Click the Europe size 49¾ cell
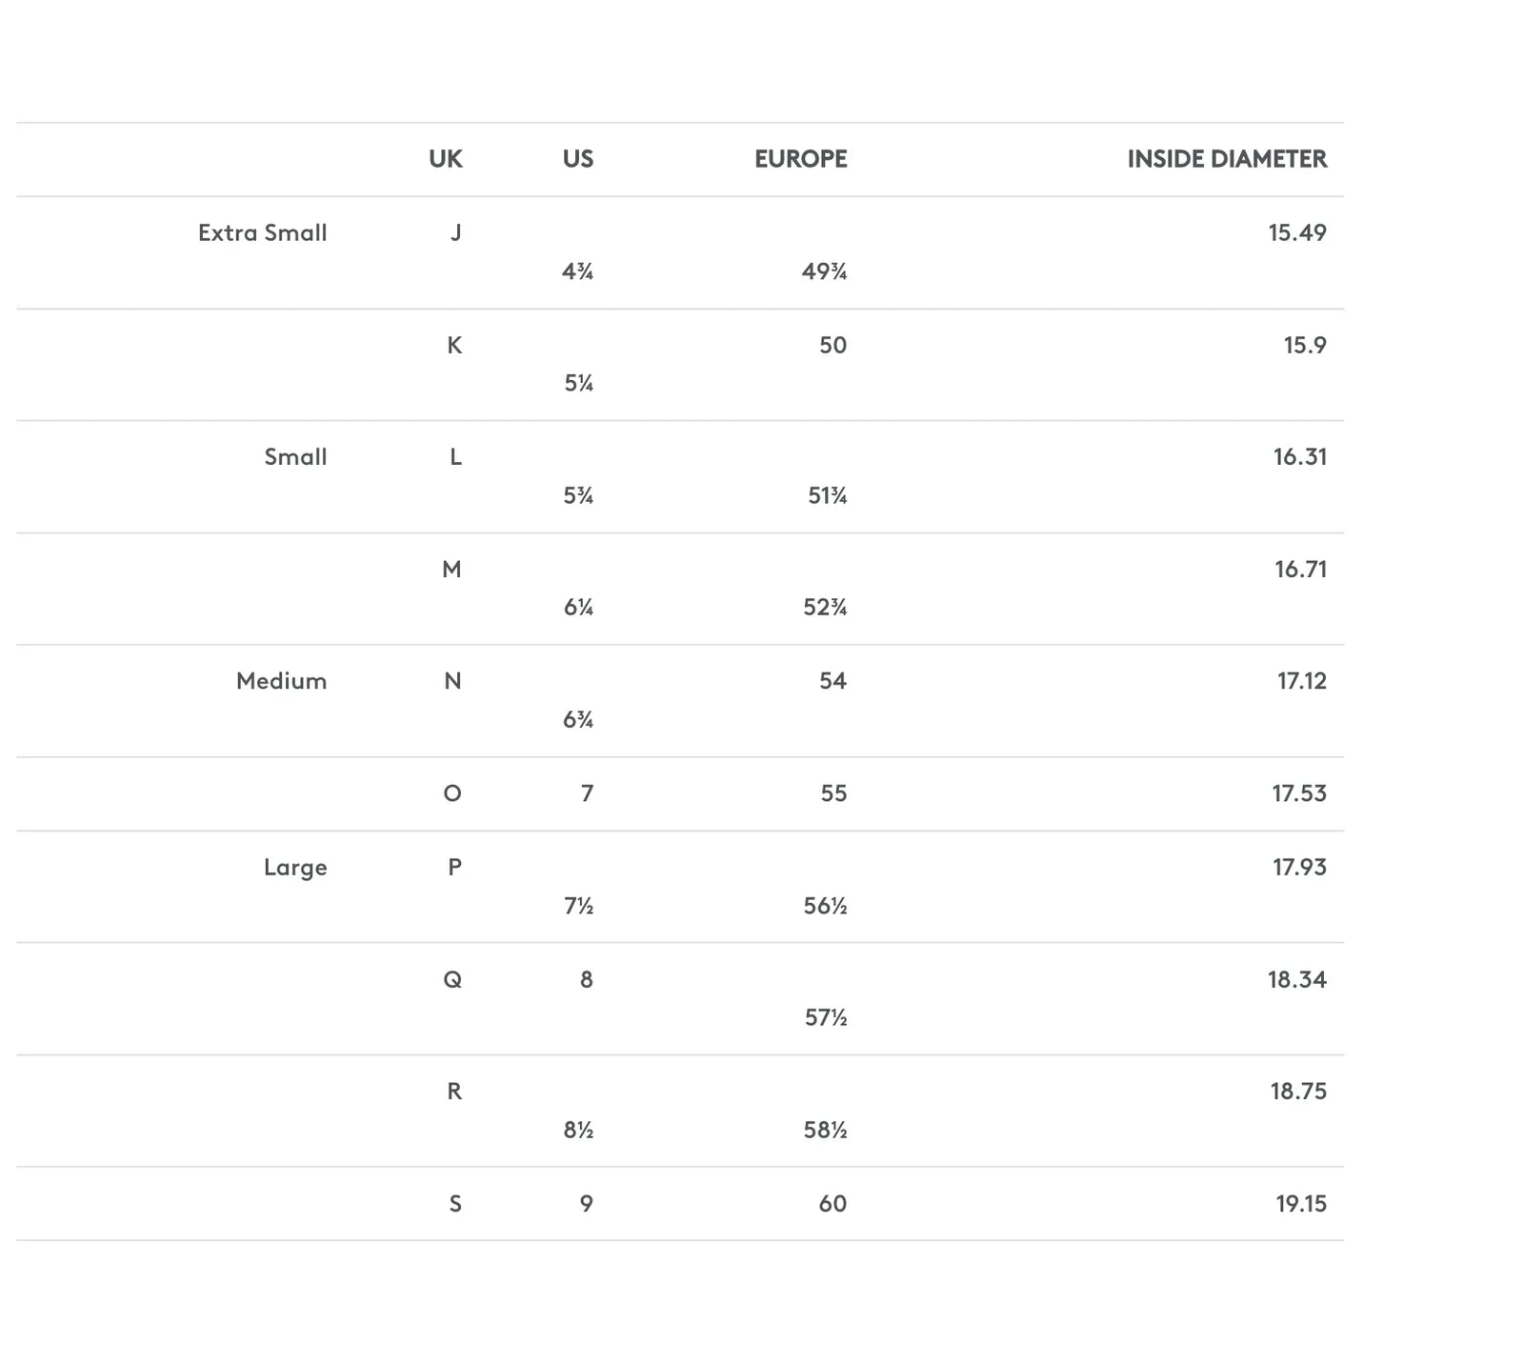1524x1363 pixels. pos(824,271)
